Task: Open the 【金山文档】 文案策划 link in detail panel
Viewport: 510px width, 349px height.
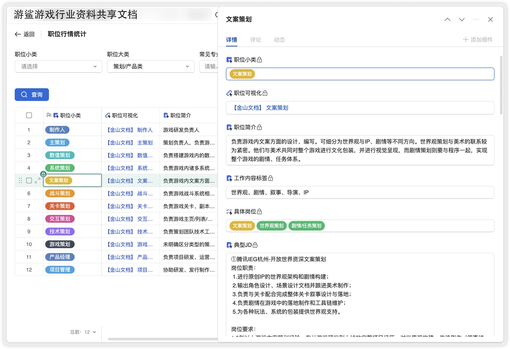Action: pyautogui.click(x=260, y=108)
